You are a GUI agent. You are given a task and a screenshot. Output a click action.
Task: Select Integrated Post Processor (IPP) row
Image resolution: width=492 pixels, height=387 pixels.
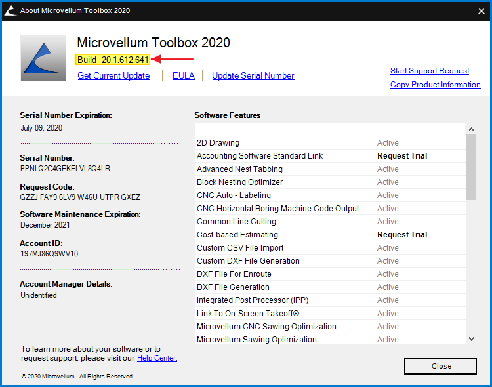click(330, 300)
